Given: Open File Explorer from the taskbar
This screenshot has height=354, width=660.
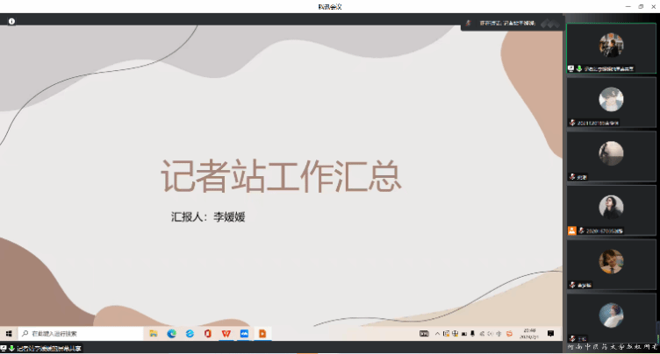Looking at the screenshot, I should [154, 333].
